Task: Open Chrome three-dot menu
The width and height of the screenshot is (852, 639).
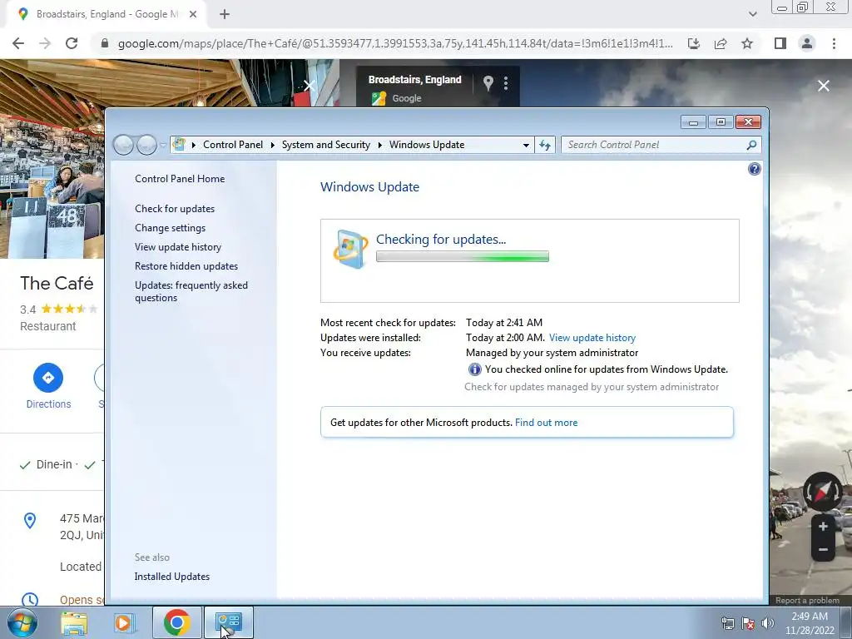Action: (834, 43)
